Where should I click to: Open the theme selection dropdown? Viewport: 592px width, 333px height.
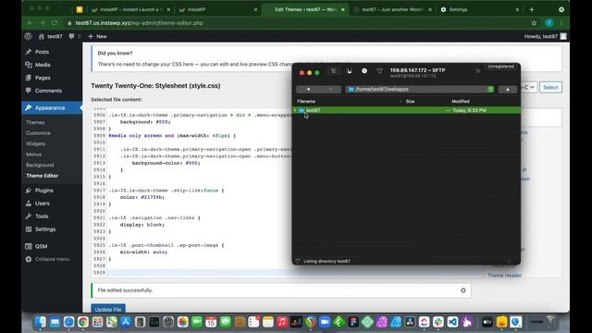[528, 87]
